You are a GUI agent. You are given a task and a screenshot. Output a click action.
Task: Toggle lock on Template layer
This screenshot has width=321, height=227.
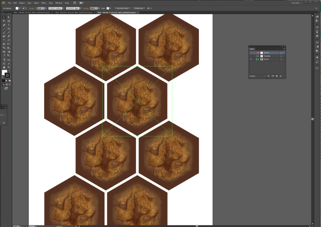[x=254, y=56]
